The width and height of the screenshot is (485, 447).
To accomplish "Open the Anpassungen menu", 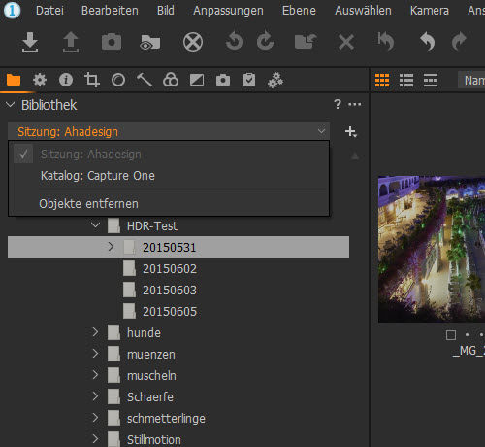I will pyautogui.click(x=228, y=11).
